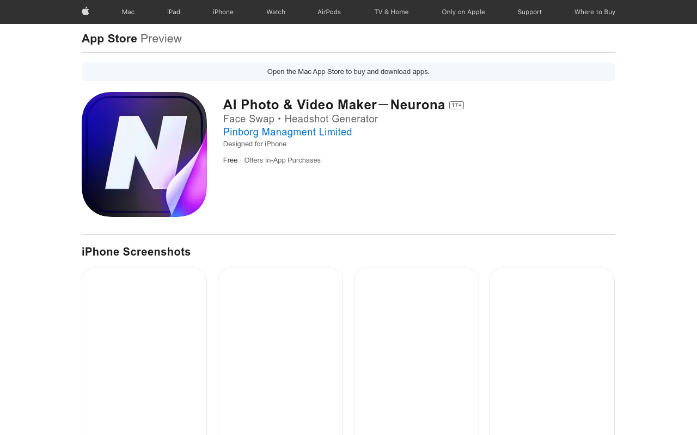The height and width of the screenshot is (435, 697).
Task: Click the app title AI Photo & Video Maker
Action: click(x=334, y=105)
